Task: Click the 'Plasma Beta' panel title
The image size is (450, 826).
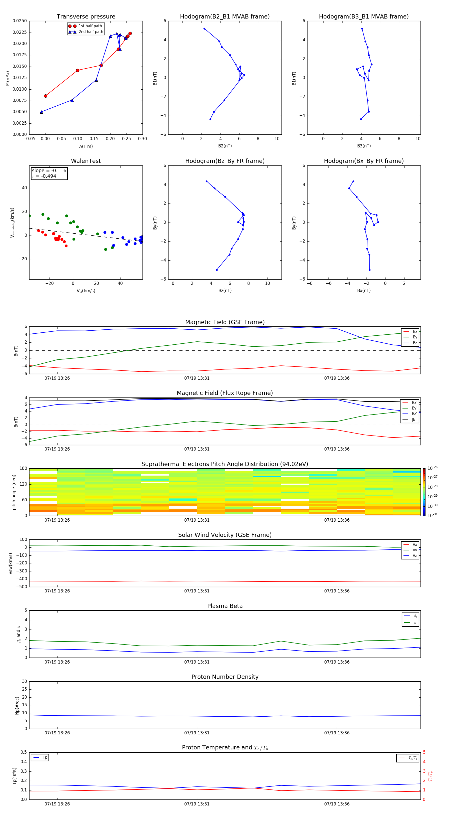Action: (x=225, y=606)
